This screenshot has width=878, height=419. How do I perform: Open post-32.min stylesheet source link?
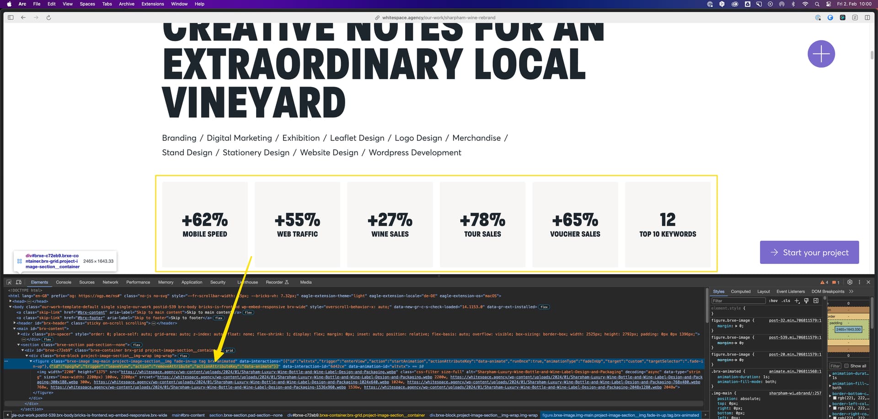795,321
